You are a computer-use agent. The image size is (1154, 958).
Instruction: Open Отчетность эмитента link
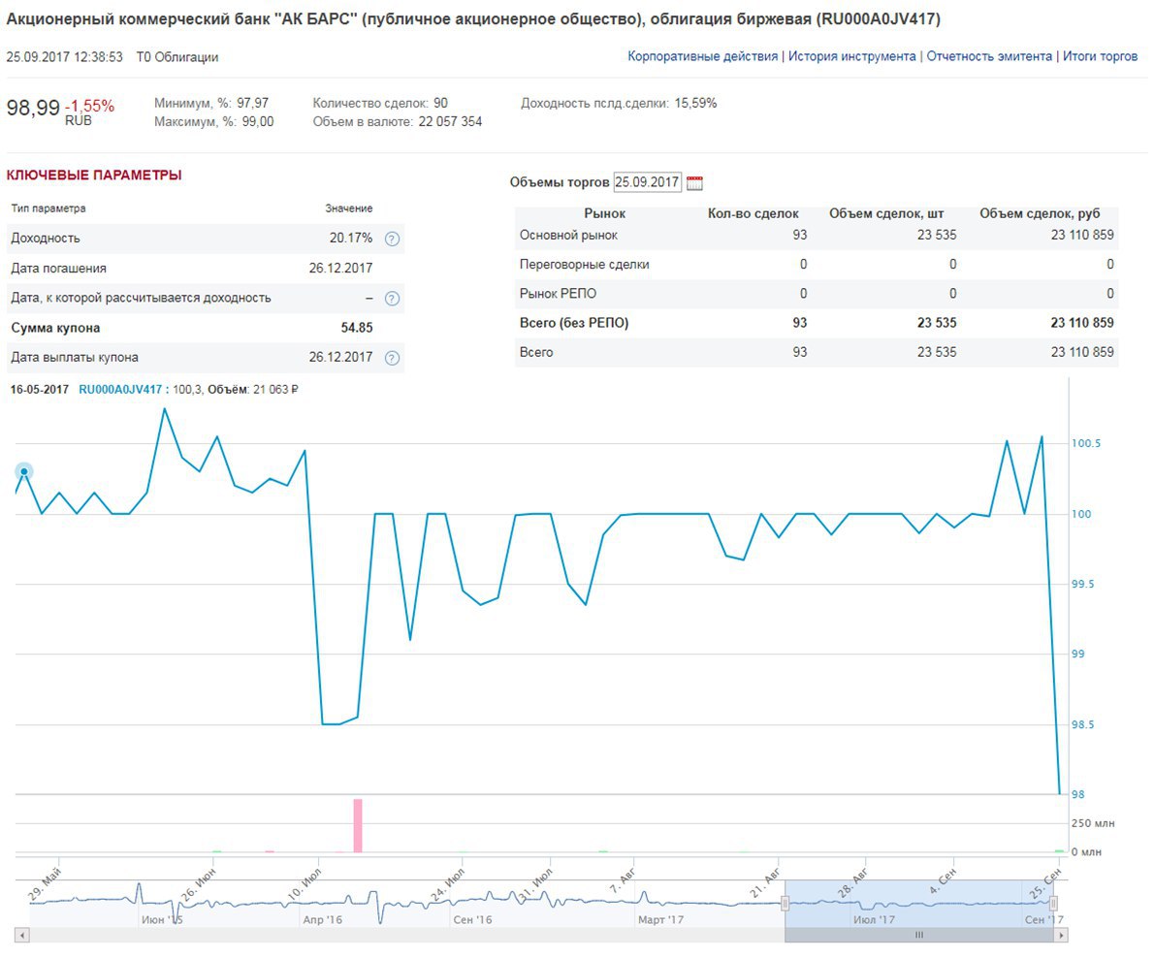[x=989, y=56]
